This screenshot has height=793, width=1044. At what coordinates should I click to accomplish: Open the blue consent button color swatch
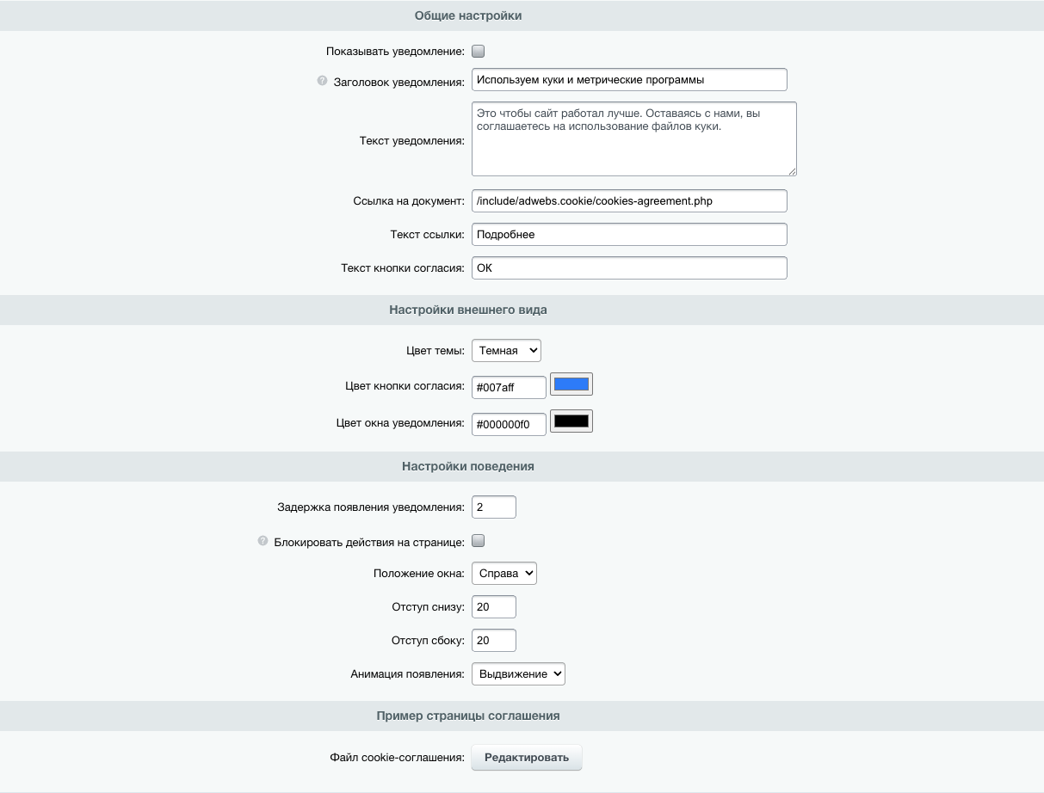(571, 384)
